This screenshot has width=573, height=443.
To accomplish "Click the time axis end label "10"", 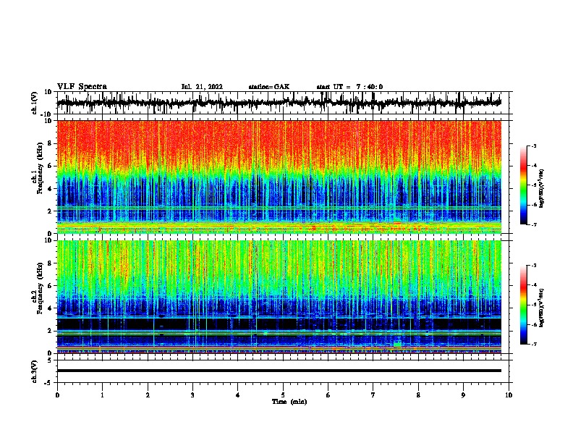I will [509, 395].
